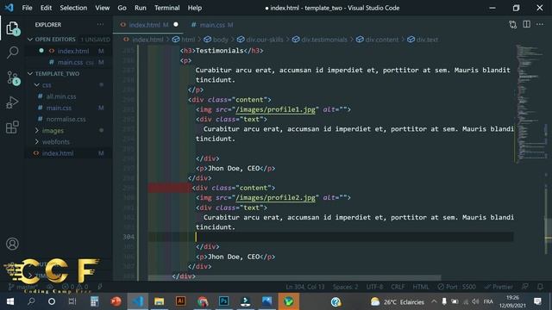Screen dimensions: 552x310
Task: Open the Selection menu
Action: 73,8
